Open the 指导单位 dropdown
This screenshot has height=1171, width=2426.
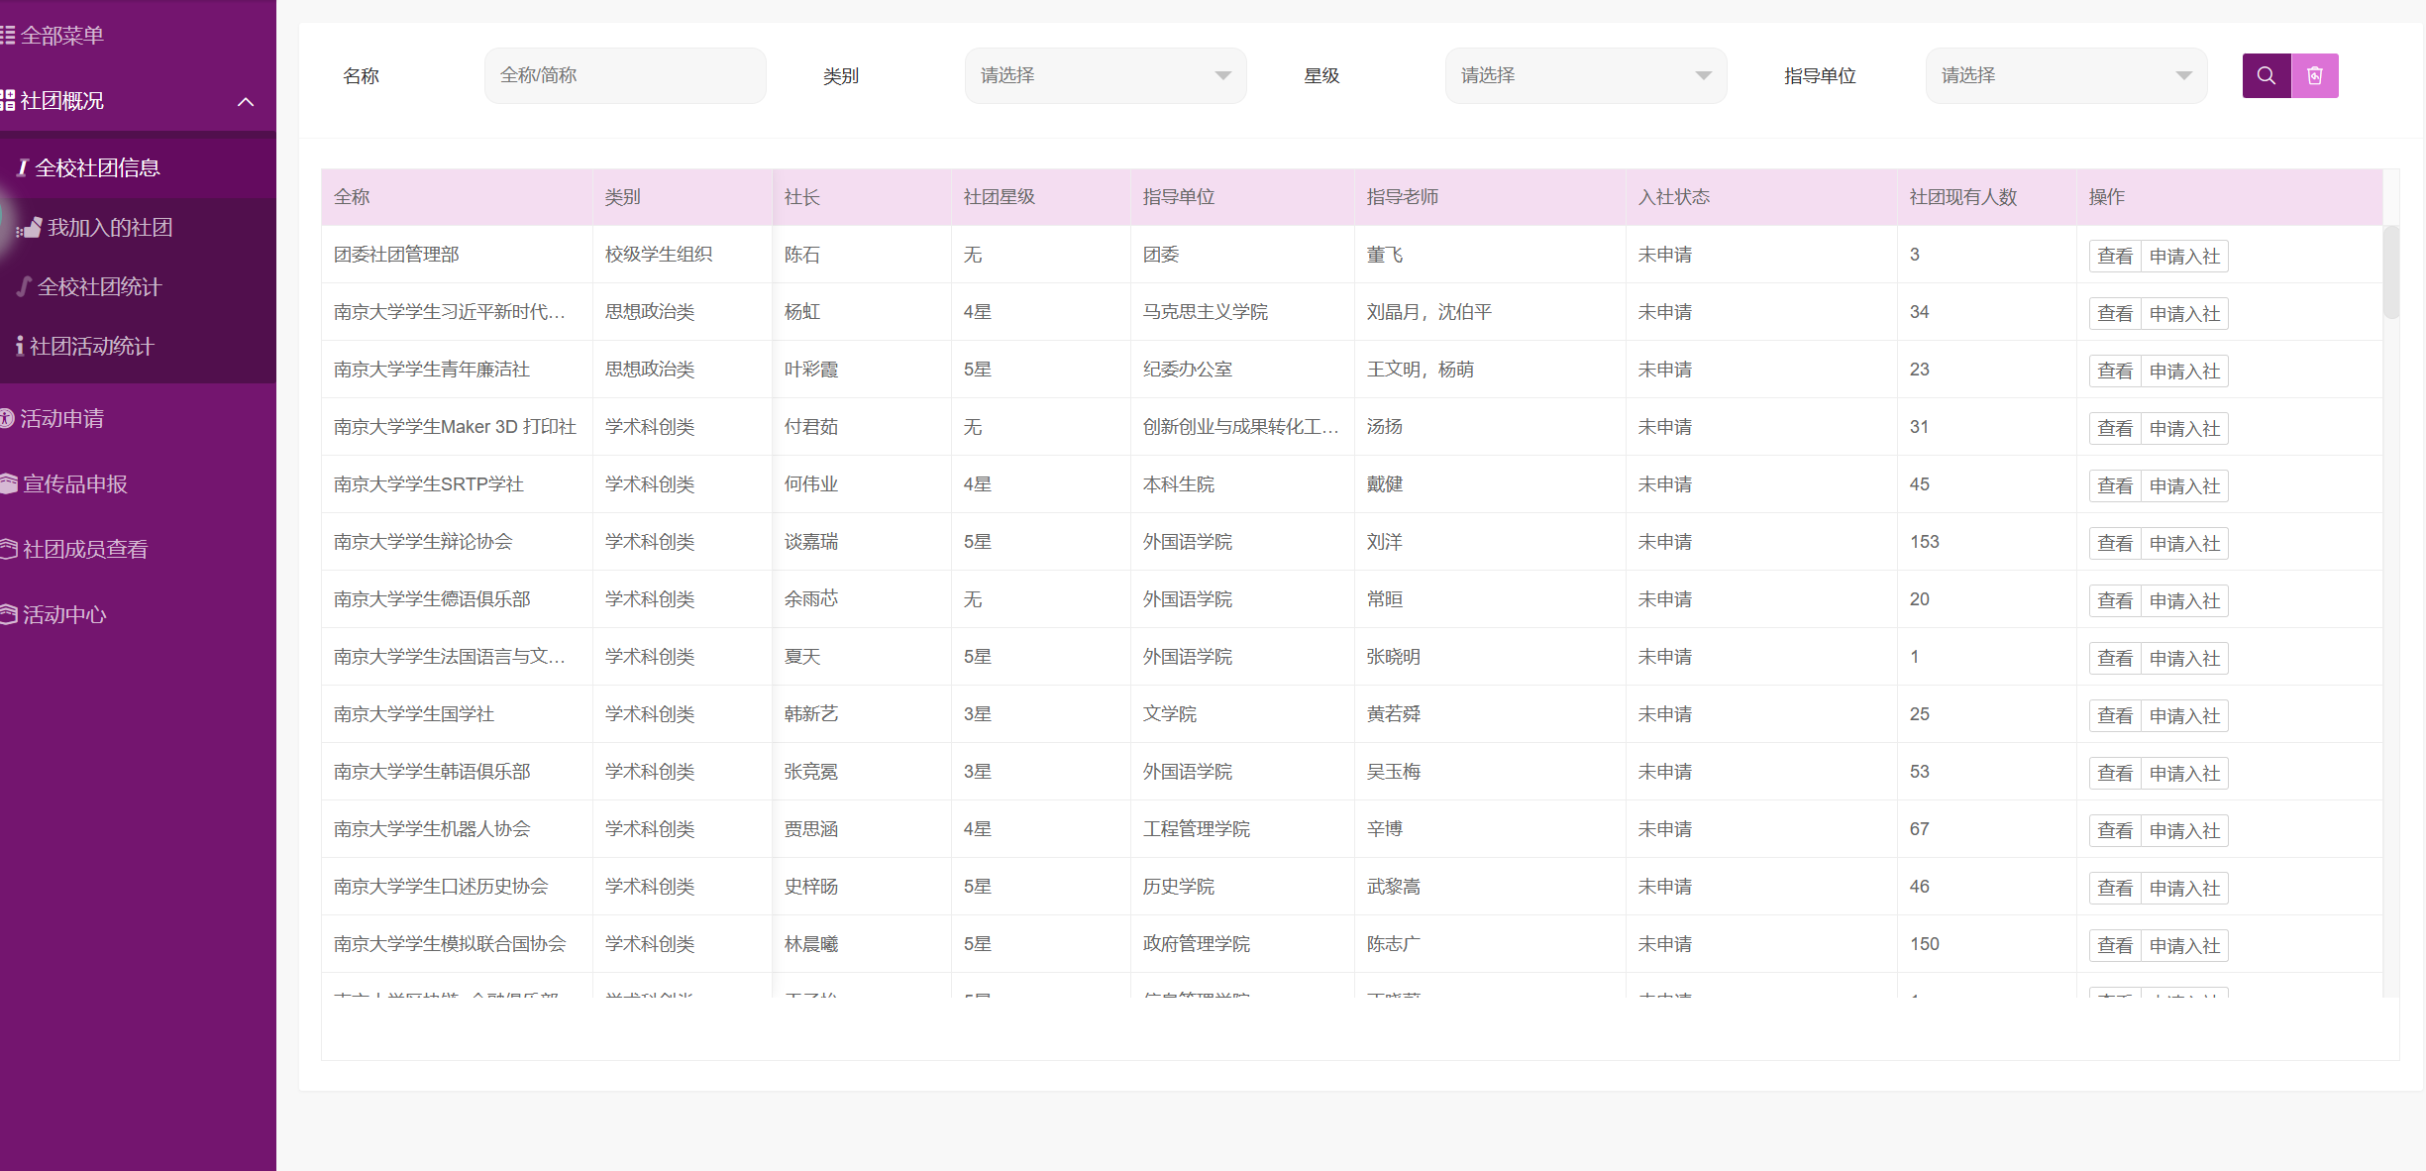(2065, 76)
